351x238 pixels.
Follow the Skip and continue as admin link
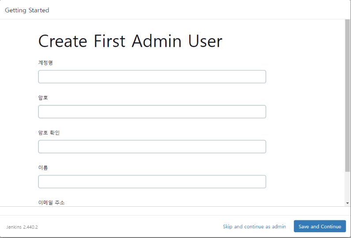254,227
